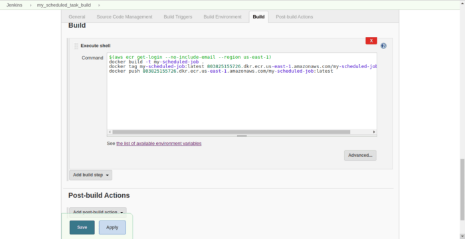Open the General tab
Viewport: 465px width, 239px height.
tap(77, 17)
